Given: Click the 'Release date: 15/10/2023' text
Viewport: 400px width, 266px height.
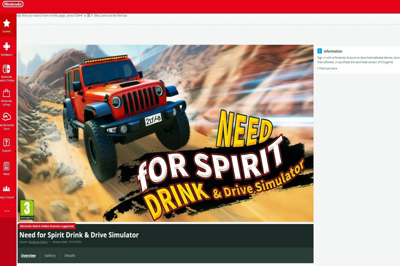Looking at the screenshot, I should tap(67, 242).
